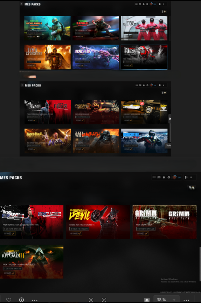
Task: Open grid menu icon in bottom screenshot header
Action: [154, 177]
